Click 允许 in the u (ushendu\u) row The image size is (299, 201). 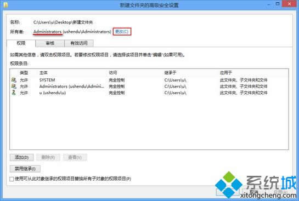tap(24, 93)
